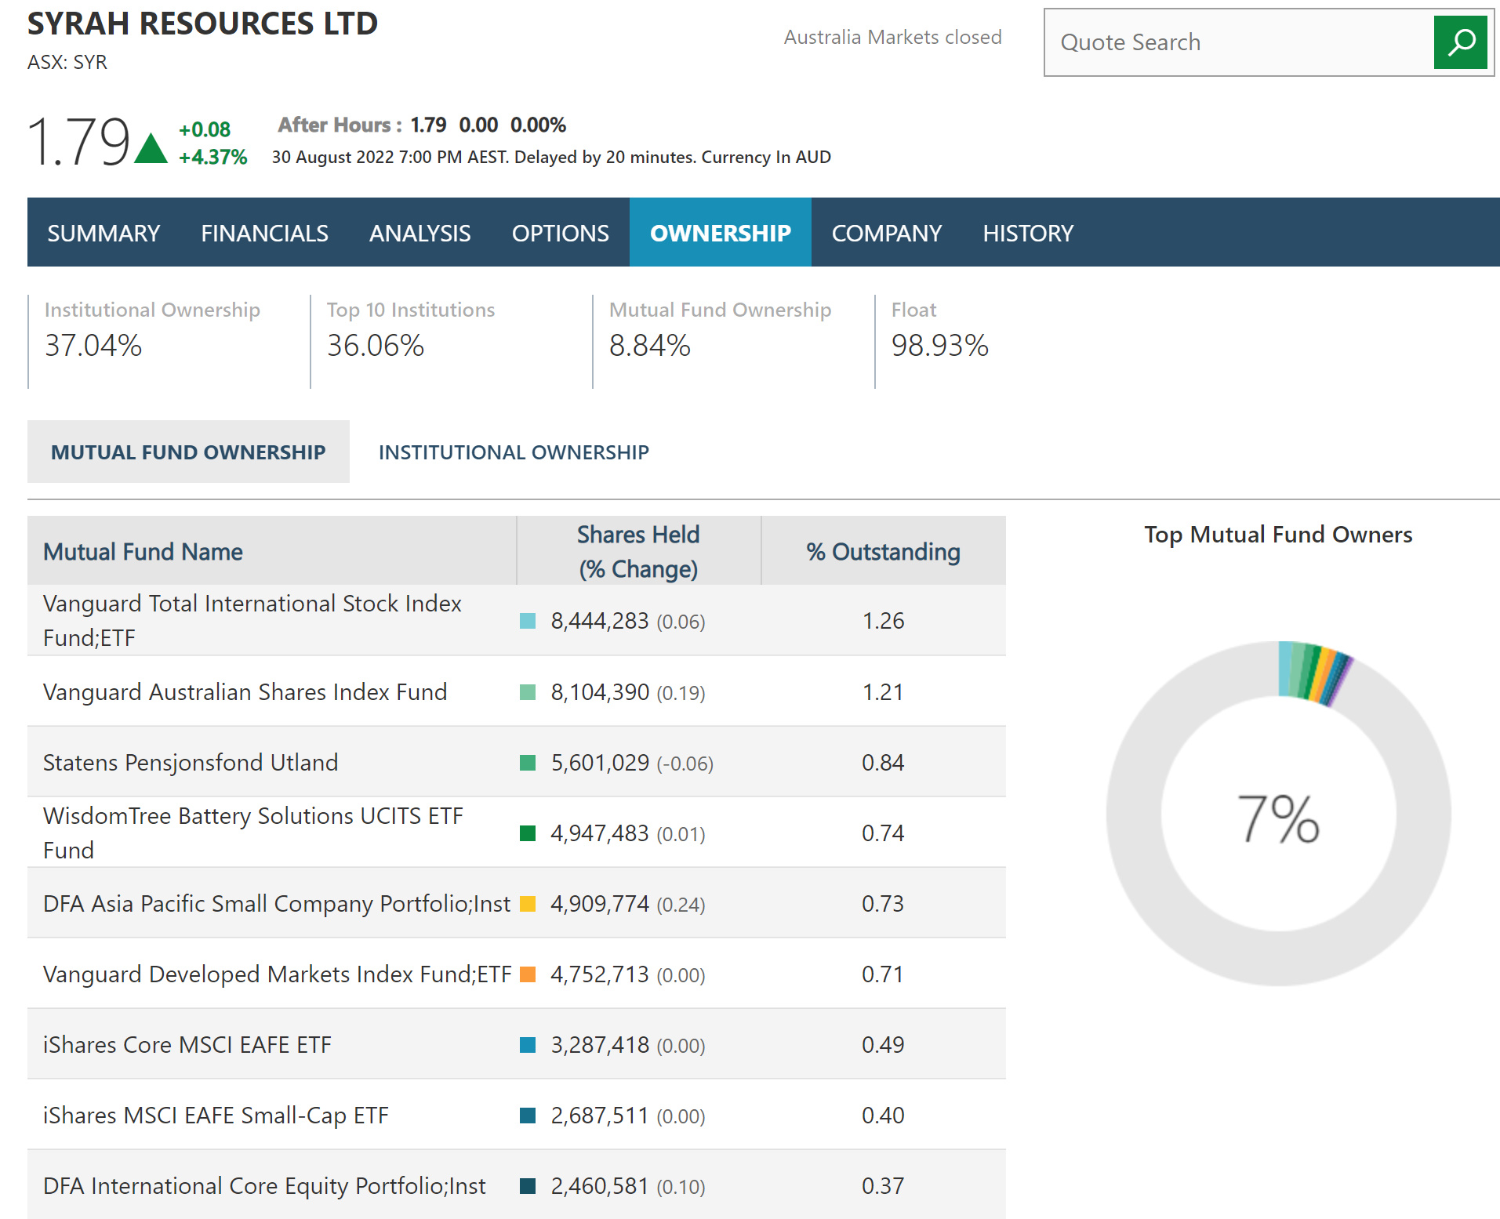This screenshot has width=1500, height=1219.
Task: Switch to Institutional Ownership sub-tab
Action: 514,452
